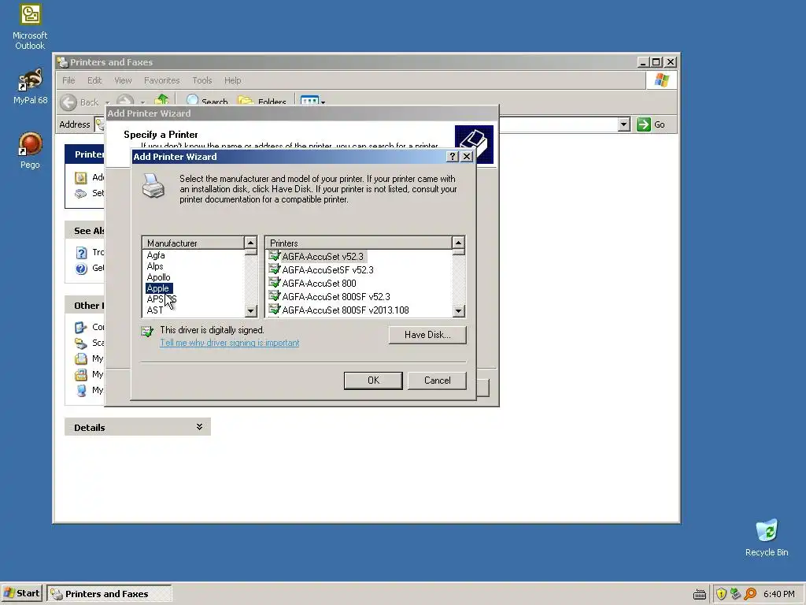806x605 pixels.
Task: Open the Edit menu
Action: click(94, 80)
